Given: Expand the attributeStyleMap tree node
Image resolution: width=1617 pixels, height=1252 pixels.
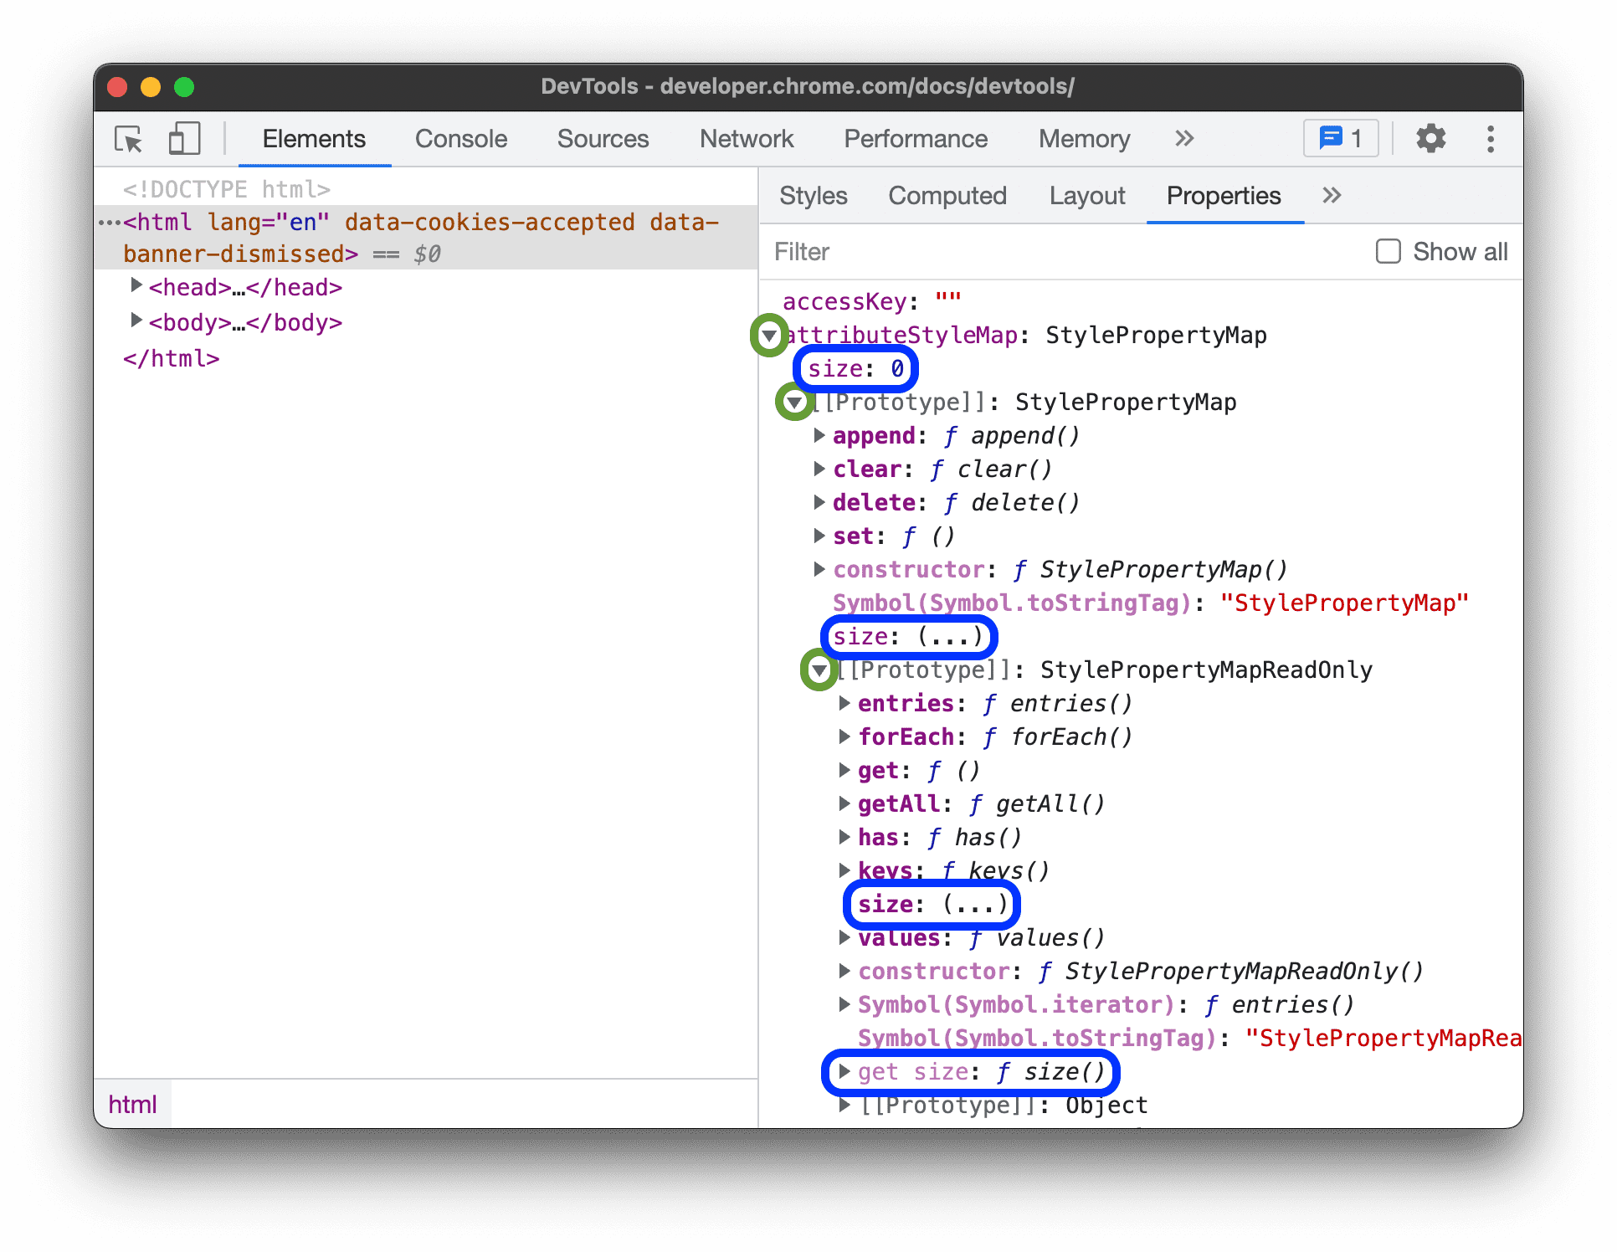Looking at the screenshot, I should pos(774,333).
